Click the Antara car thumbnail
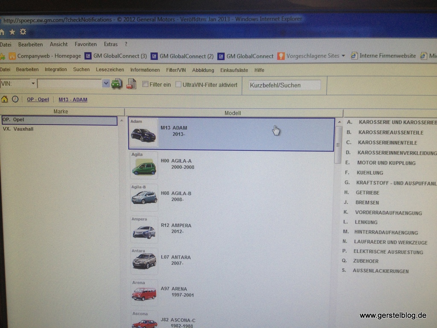 point(144,261)
